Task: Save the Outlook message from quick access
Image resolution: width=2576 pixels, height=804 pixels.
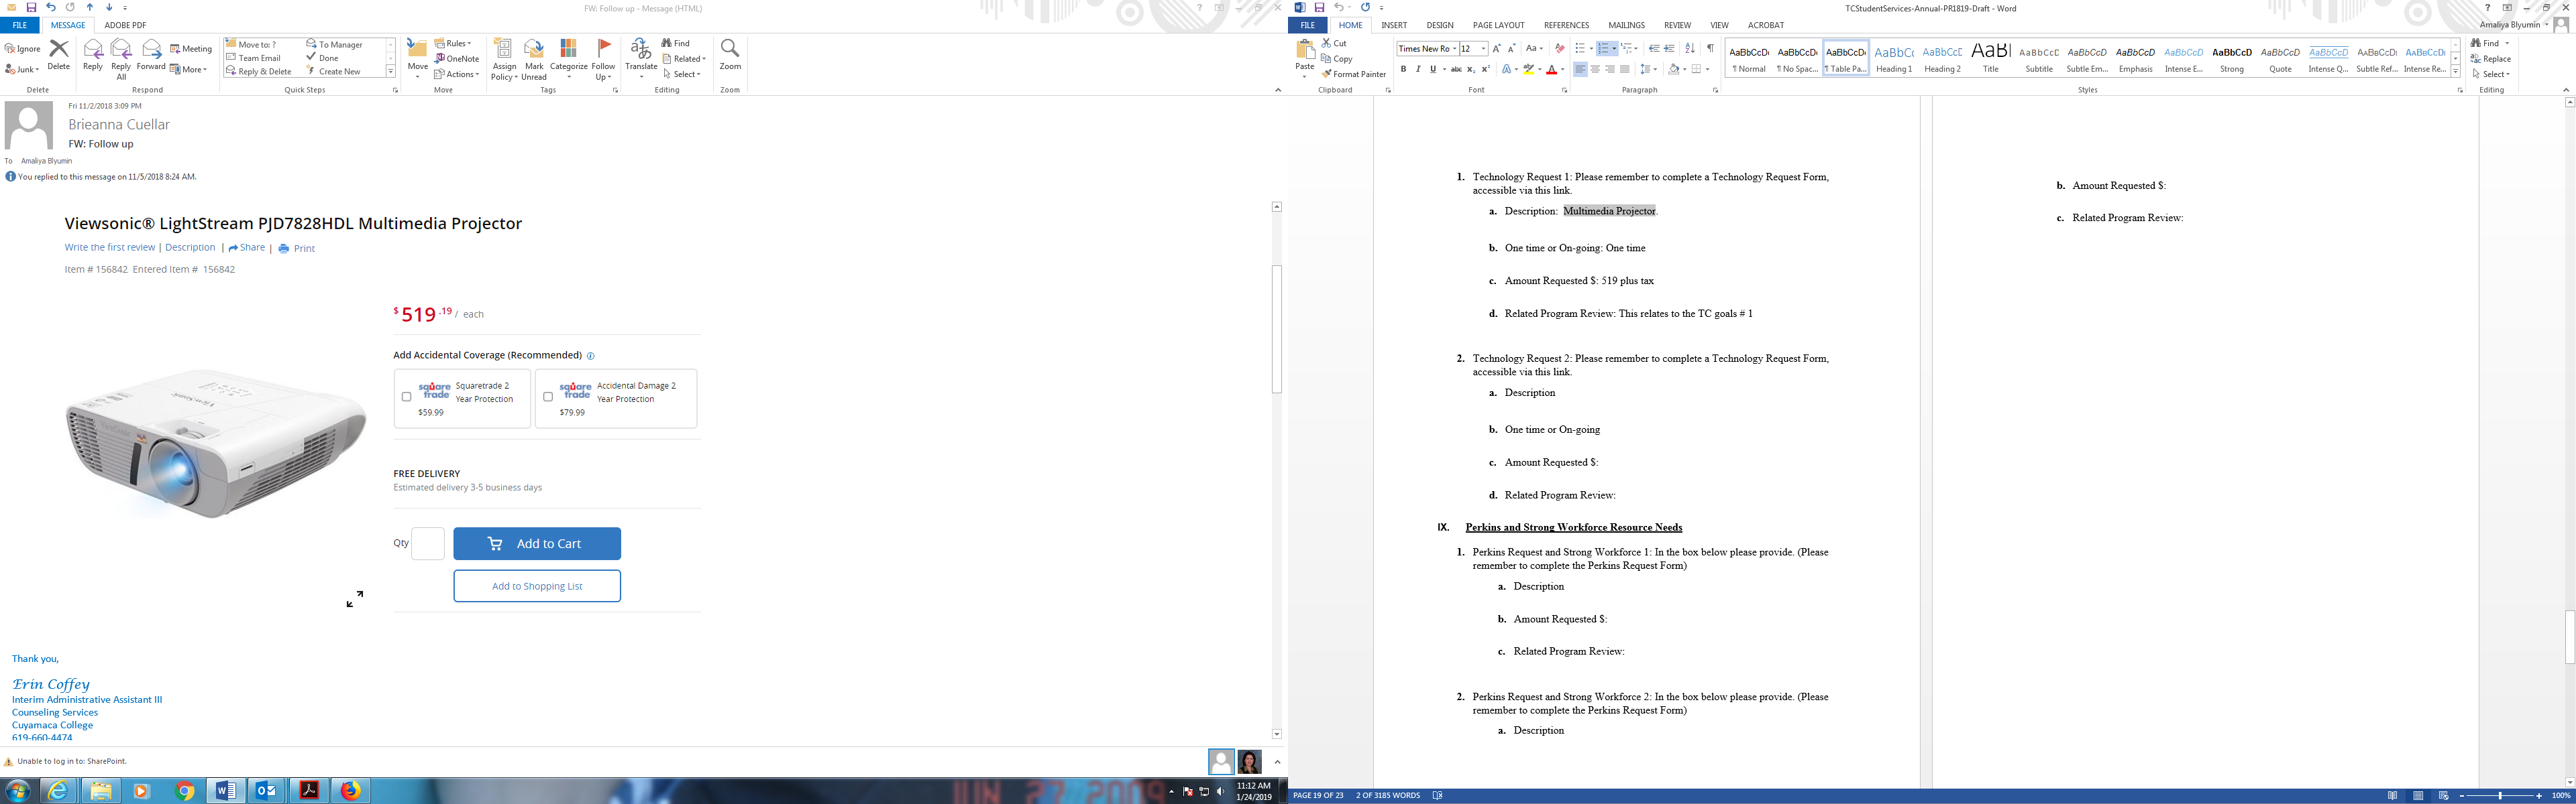Action: point(31,7)
